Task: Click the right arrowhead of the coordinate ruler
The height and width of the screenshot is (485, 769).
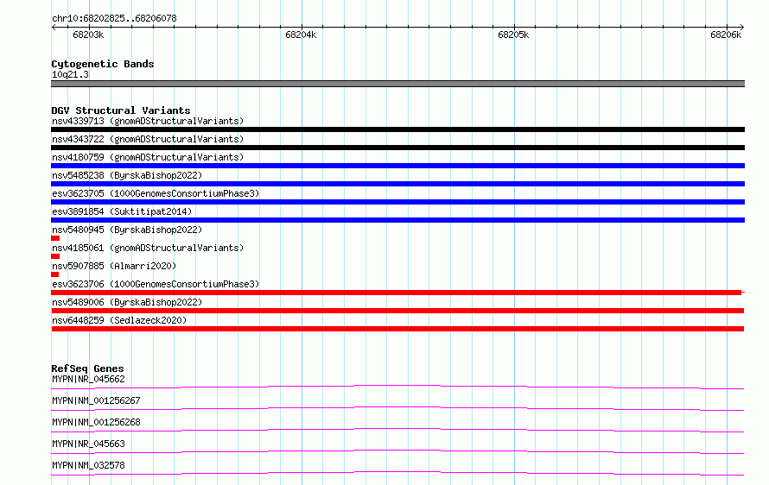Action: (742, 27)
